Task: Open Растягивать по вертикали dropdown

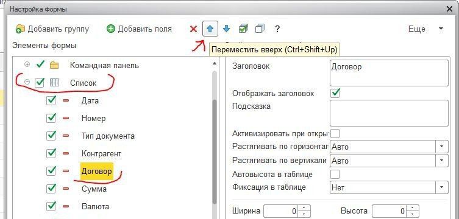Action: (441, 161)
